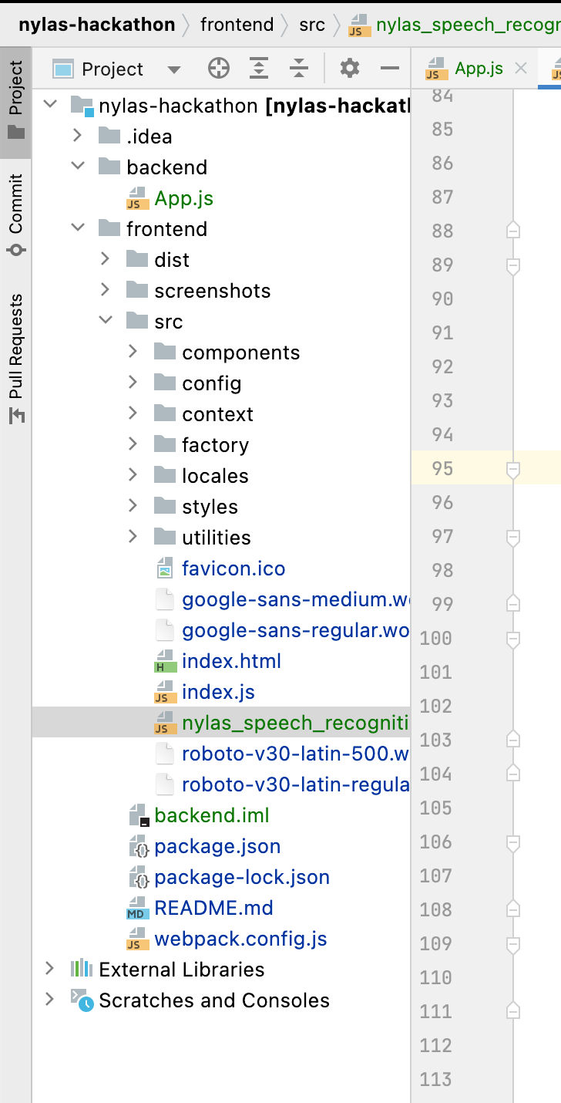Click frontend in the breadcrumb path
This screenshot has width=561, height=1103.
237,25
